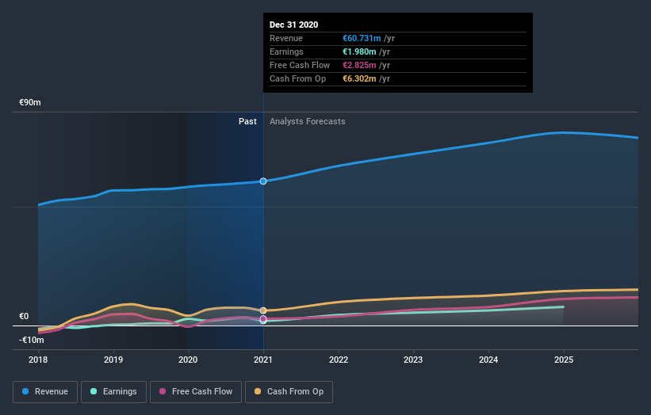This screenshot has width=651, height=415.
Task: Click the €90m y-axis label
Action: tap(30, 102)
